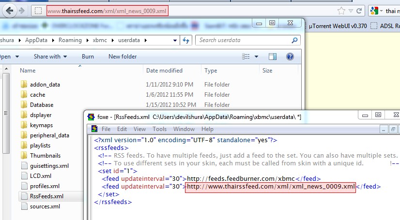Select the Thumbnails folder
The height and width of the screenshot is (220, 400).
(x=45, y=156)
